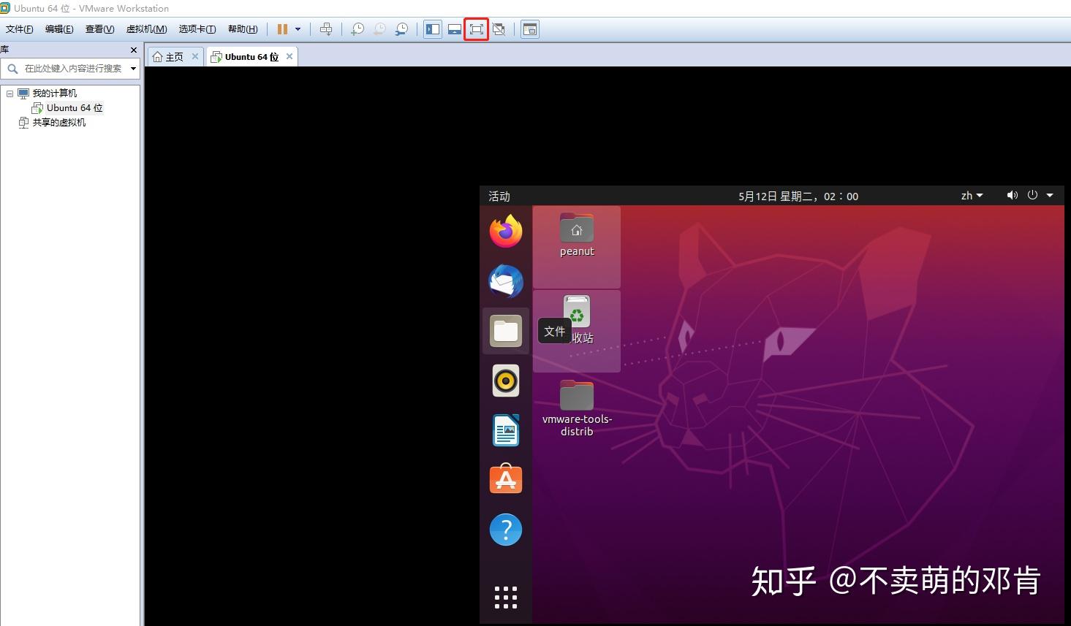This screenshot has height=626, width=1071.
Task: Toggle the console view toolbar icon
Action: coord(530,29)
